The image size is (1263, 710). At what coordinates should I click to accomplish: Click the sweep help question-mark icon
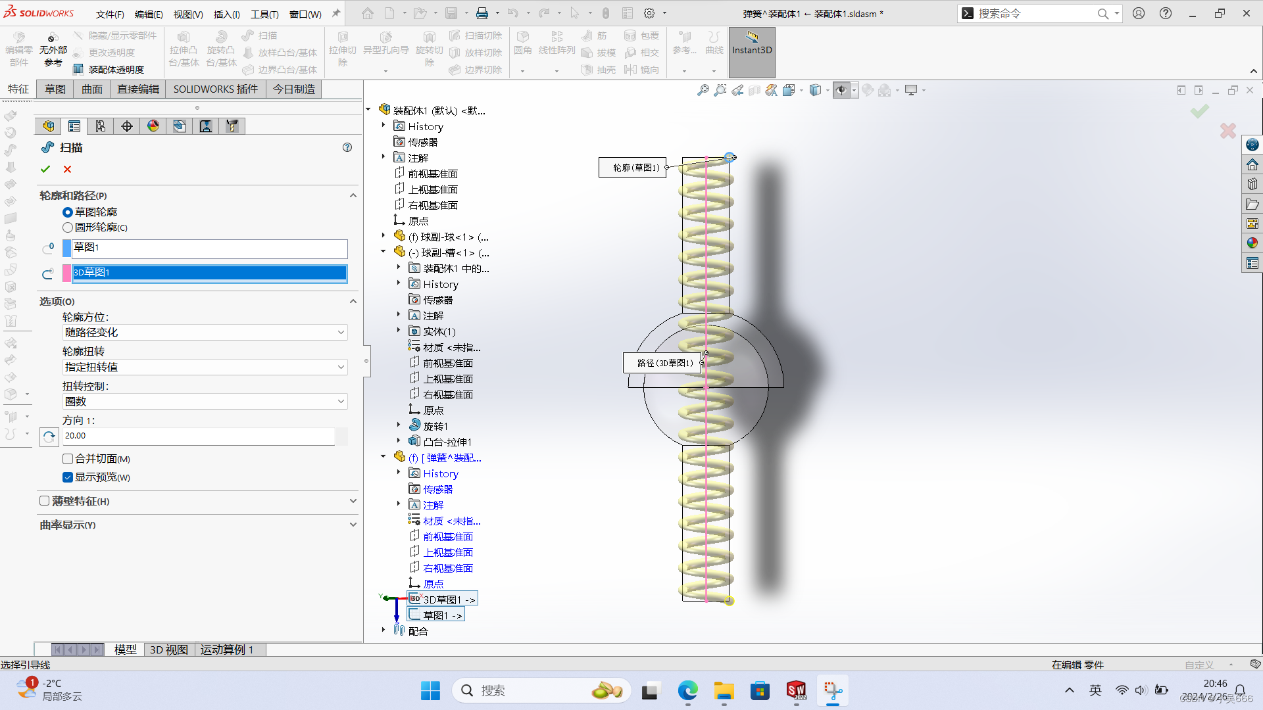pyautogui.click(x=347, y=147)
